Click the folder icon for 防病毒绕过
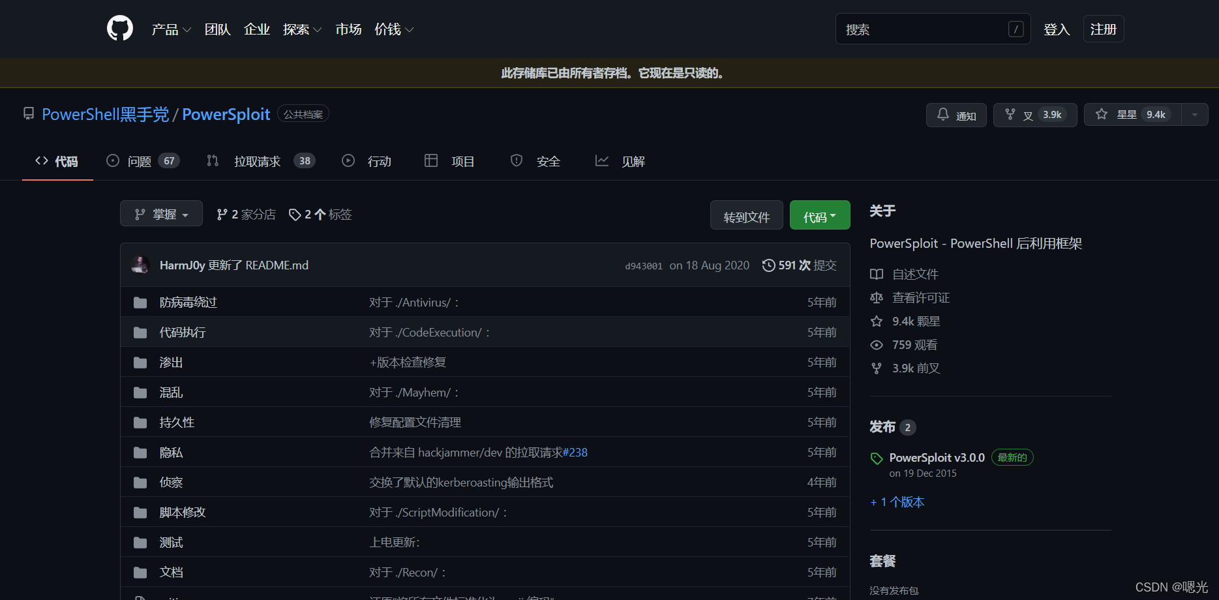 tap(140, 303)
